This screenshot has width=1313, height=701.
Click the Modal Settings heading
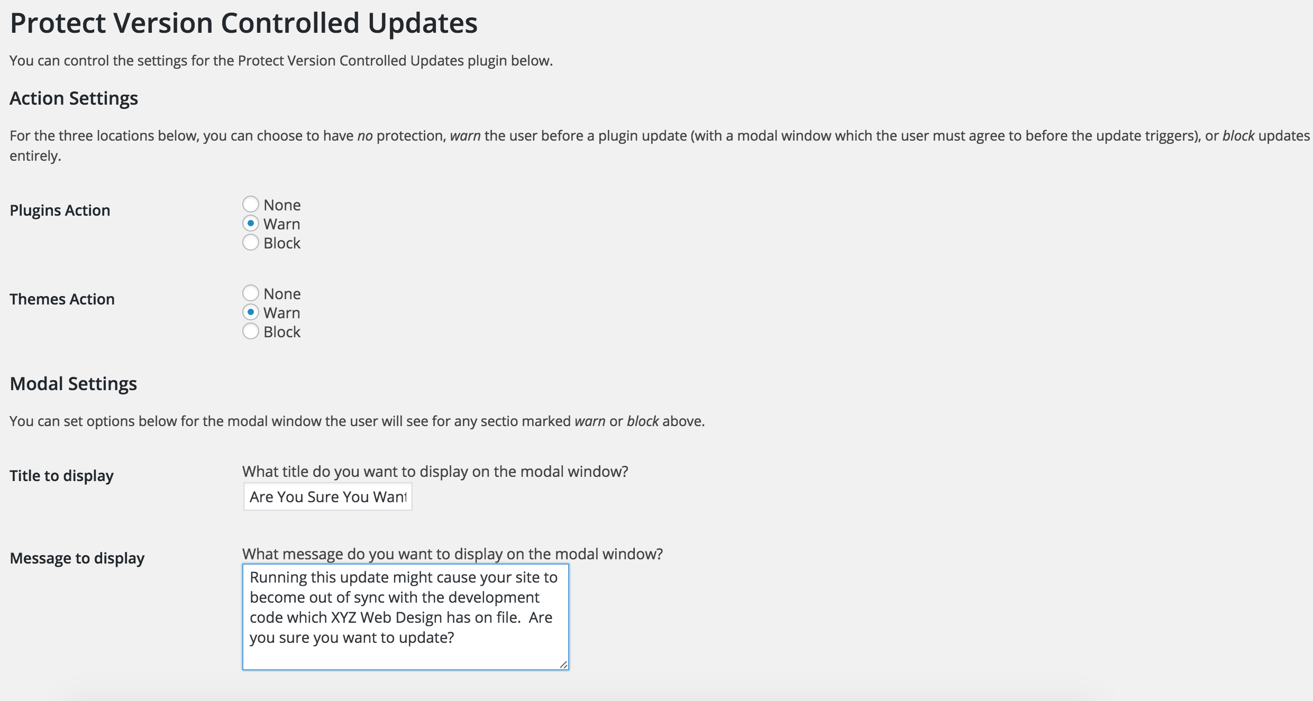point(73,384)
